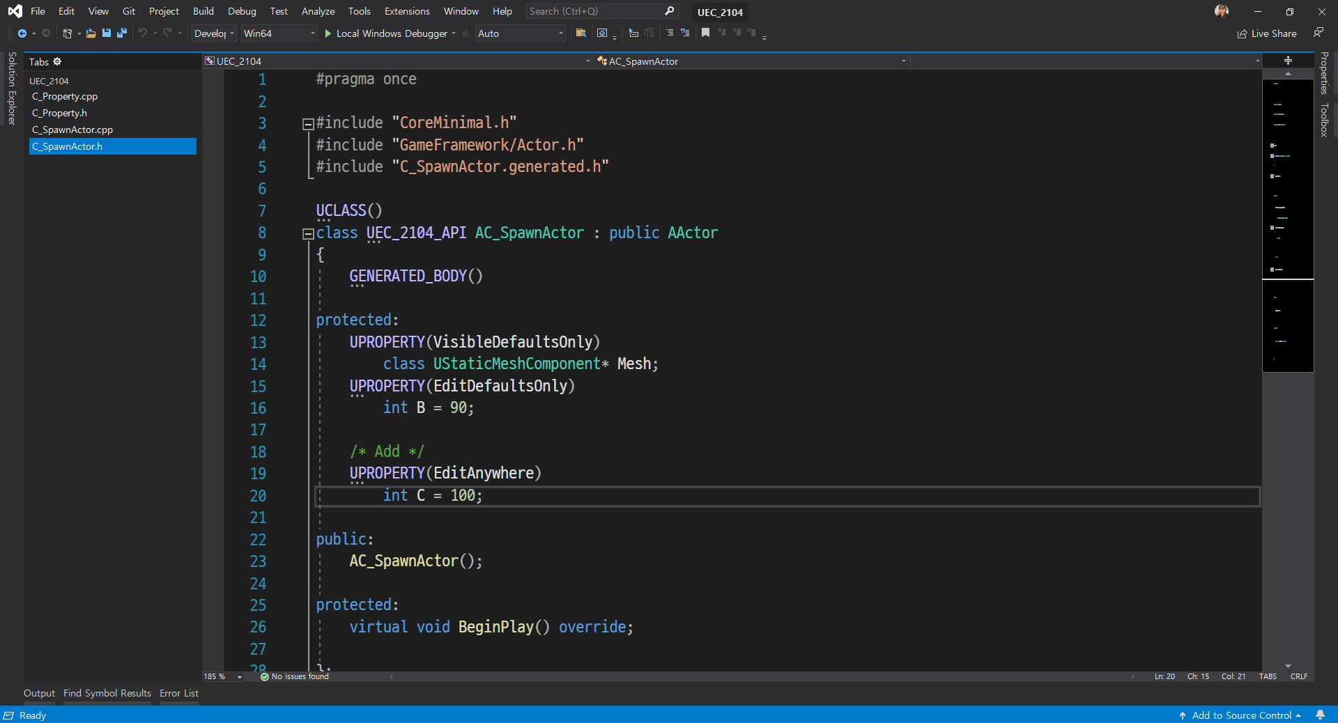Open the Debug menu
The height and width of the screenshot is (723, 1338).
242,11
